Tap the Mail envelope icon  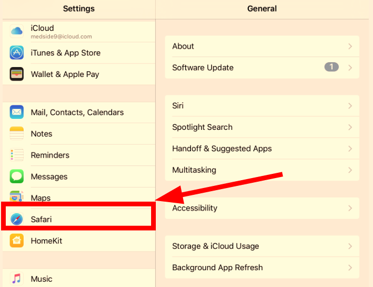click(x=17, y=112)
